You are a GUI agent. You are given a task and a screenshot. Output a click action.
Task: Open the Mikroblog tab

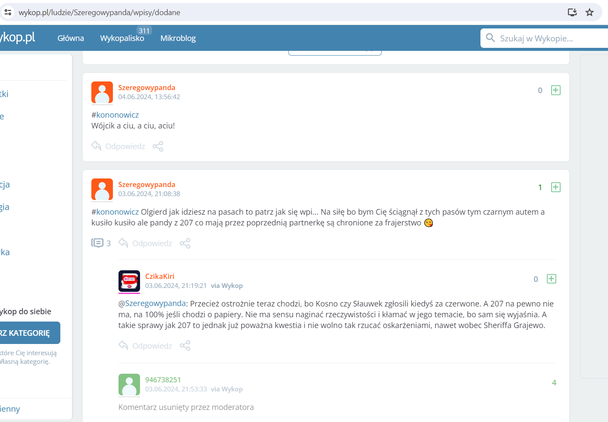178,38
